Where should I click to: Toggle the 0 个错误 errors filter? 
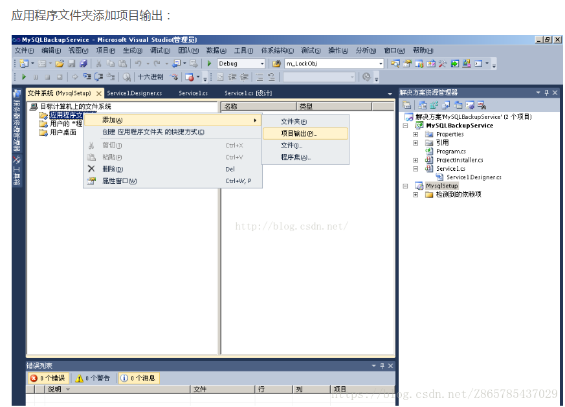[x=49, y=378]
